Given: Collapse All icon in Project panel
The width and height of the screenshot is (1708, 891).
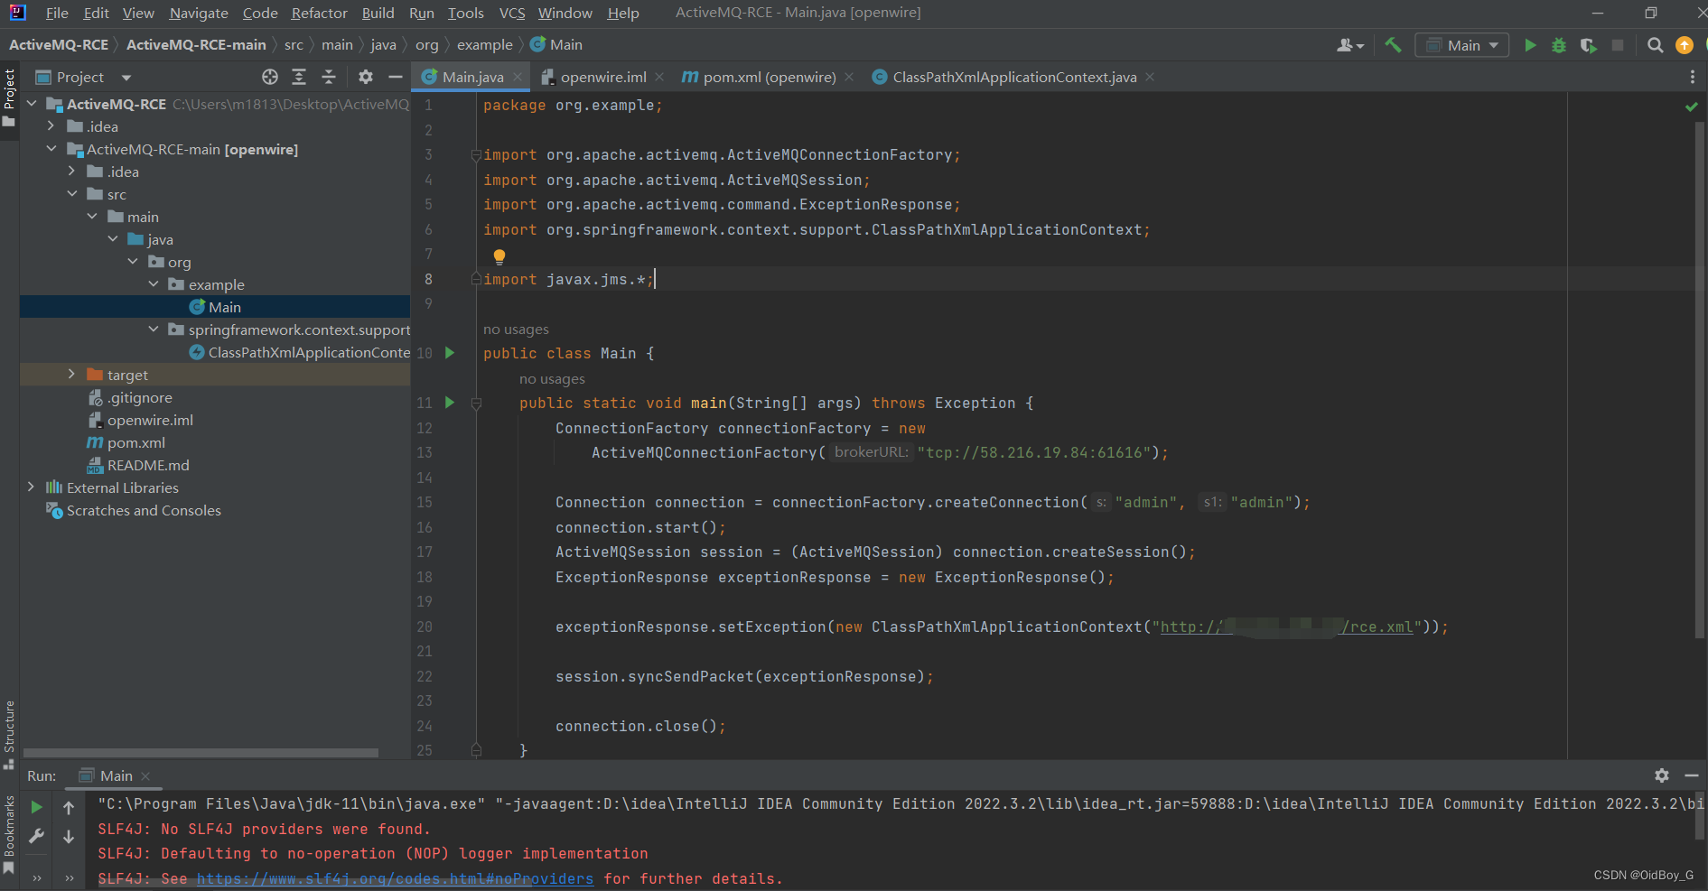Looking at the screenshot, I should [329, 77].
